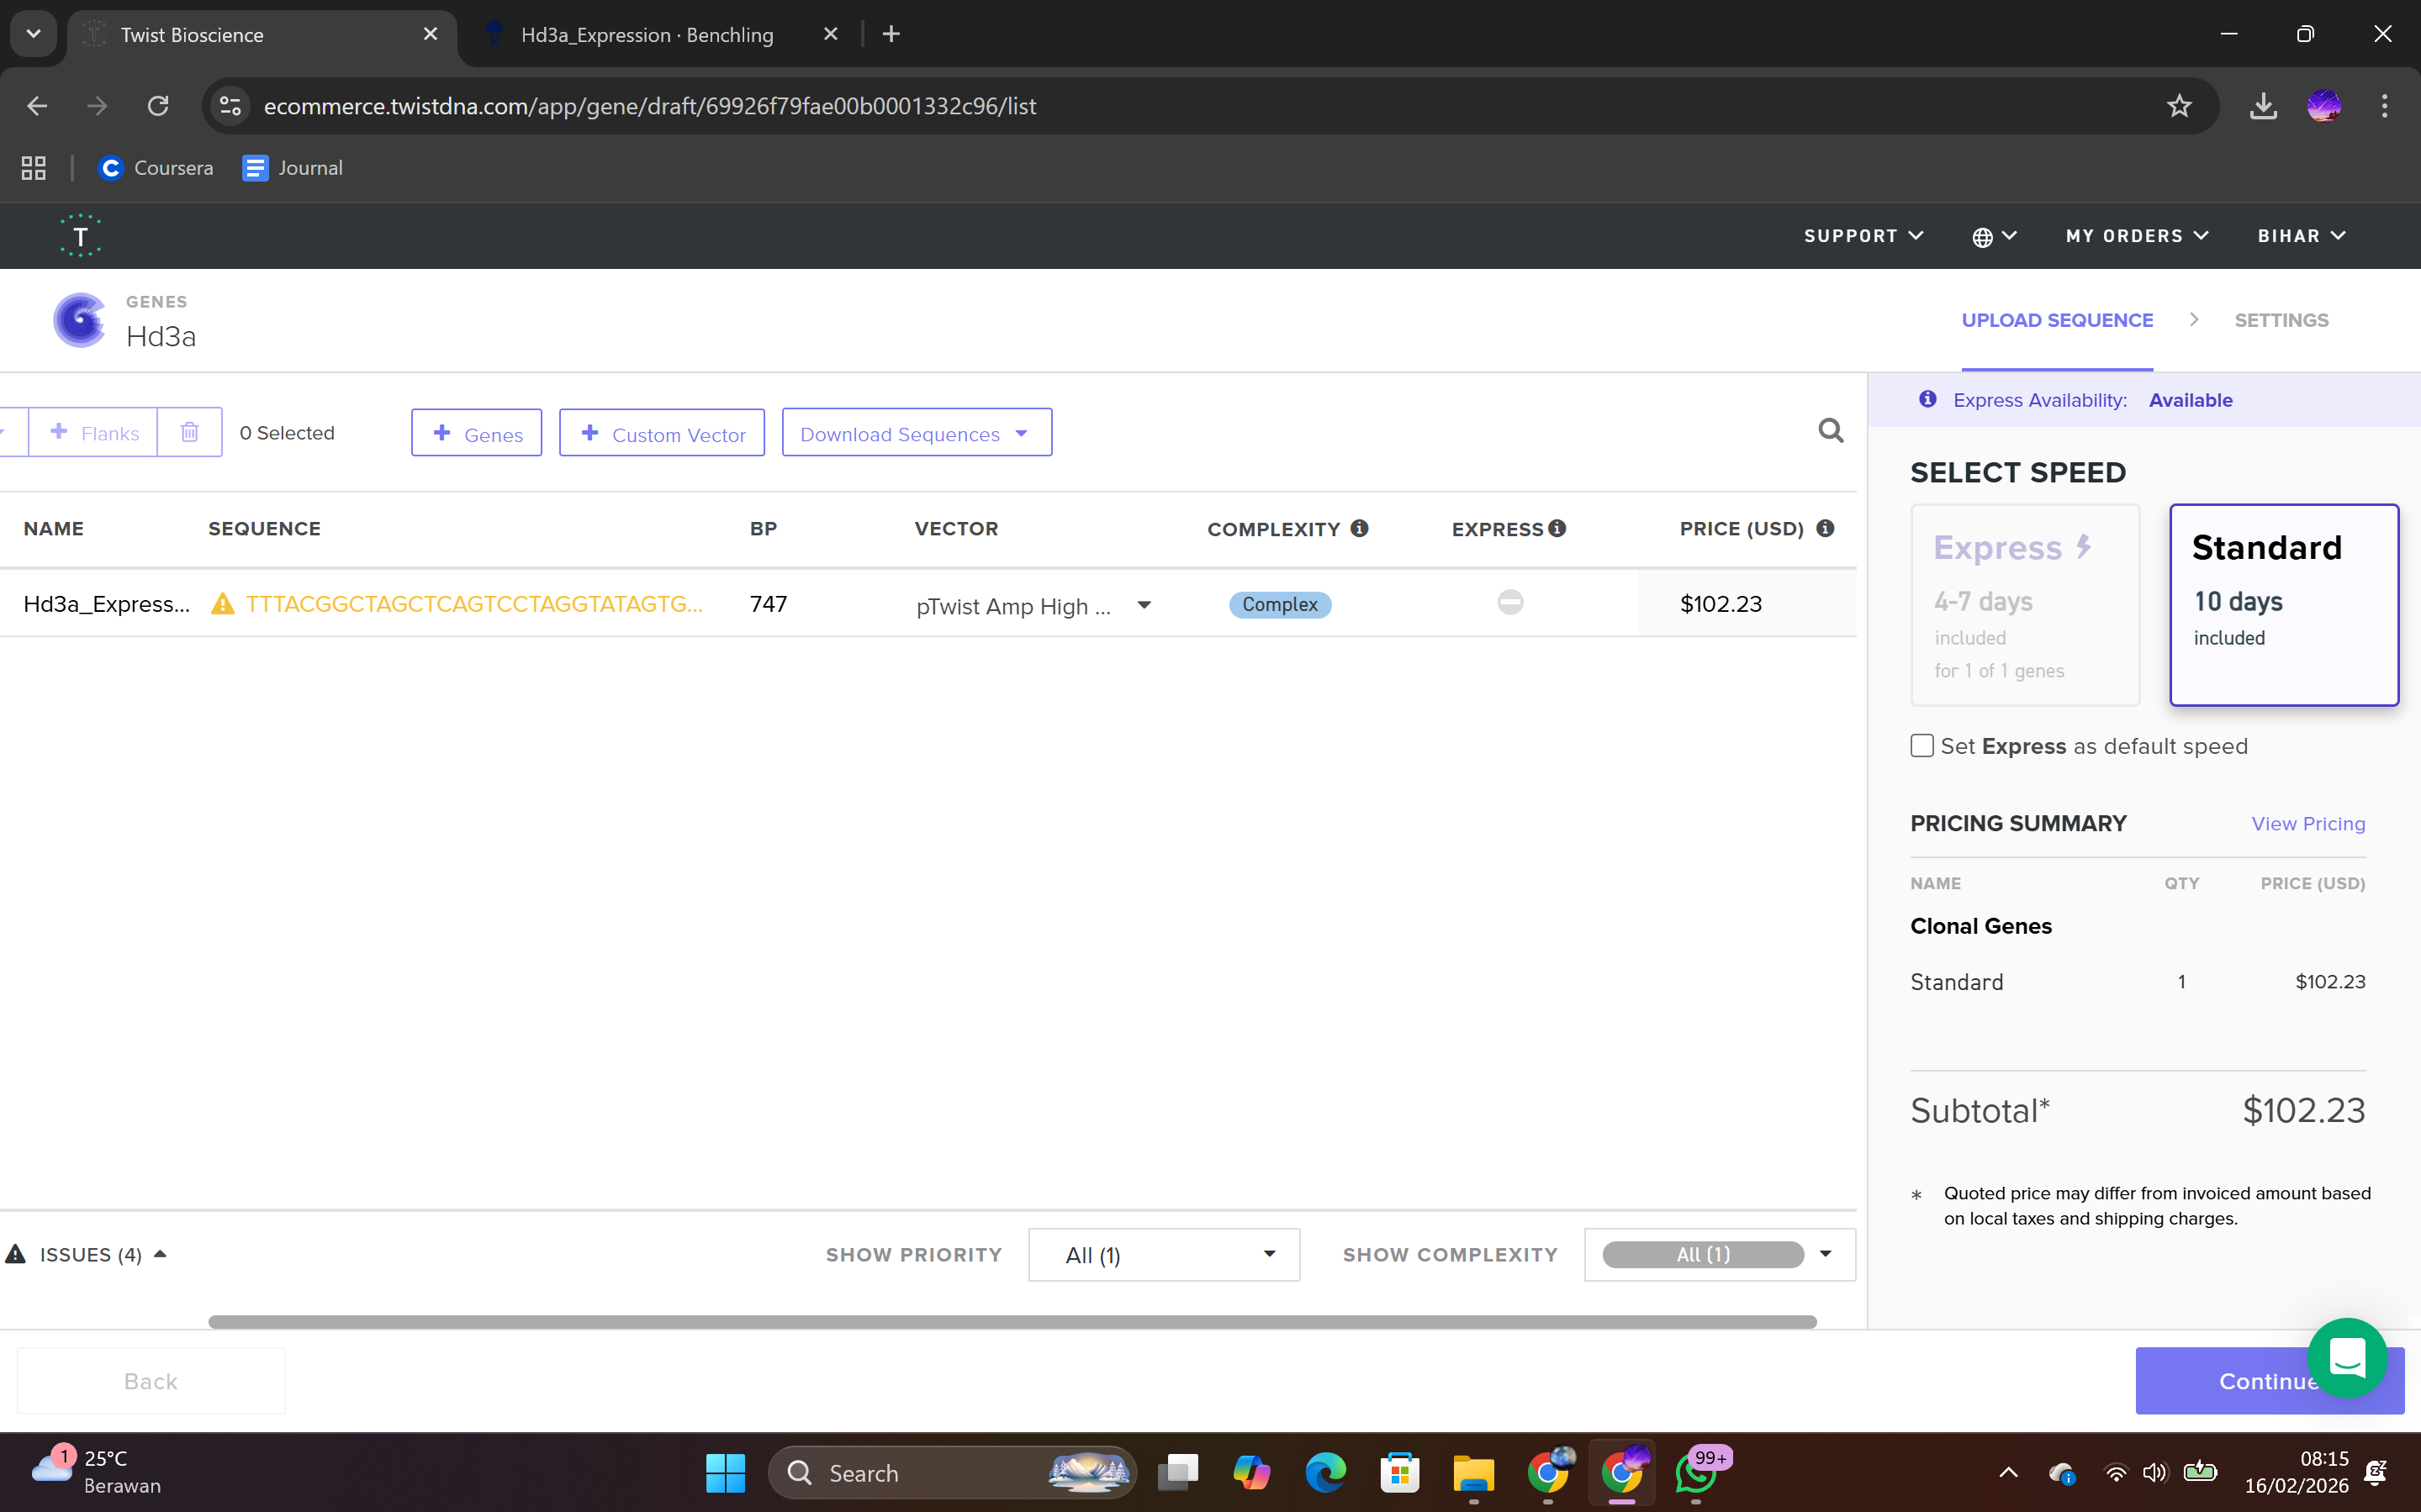
Task: Click the Express column info icon
Action: pos(1557,528)
